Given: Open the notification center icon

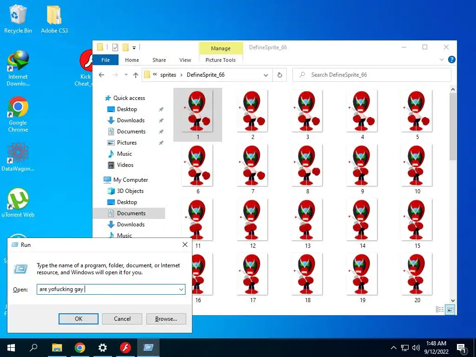Looking at the screenshot, I should pos(462,348).
